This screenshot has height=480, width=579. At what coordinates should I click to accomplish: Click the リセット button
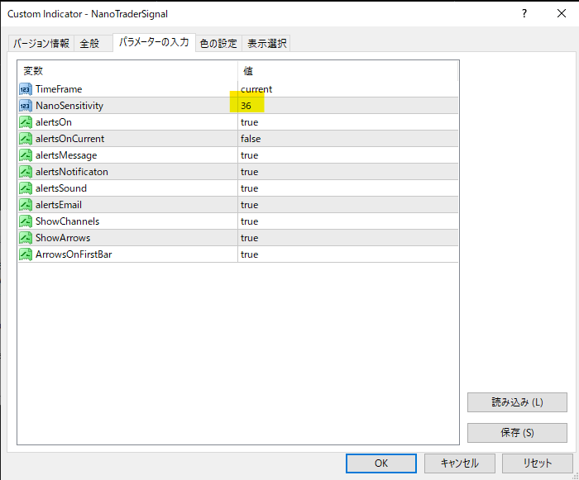(x=538, y=463)
